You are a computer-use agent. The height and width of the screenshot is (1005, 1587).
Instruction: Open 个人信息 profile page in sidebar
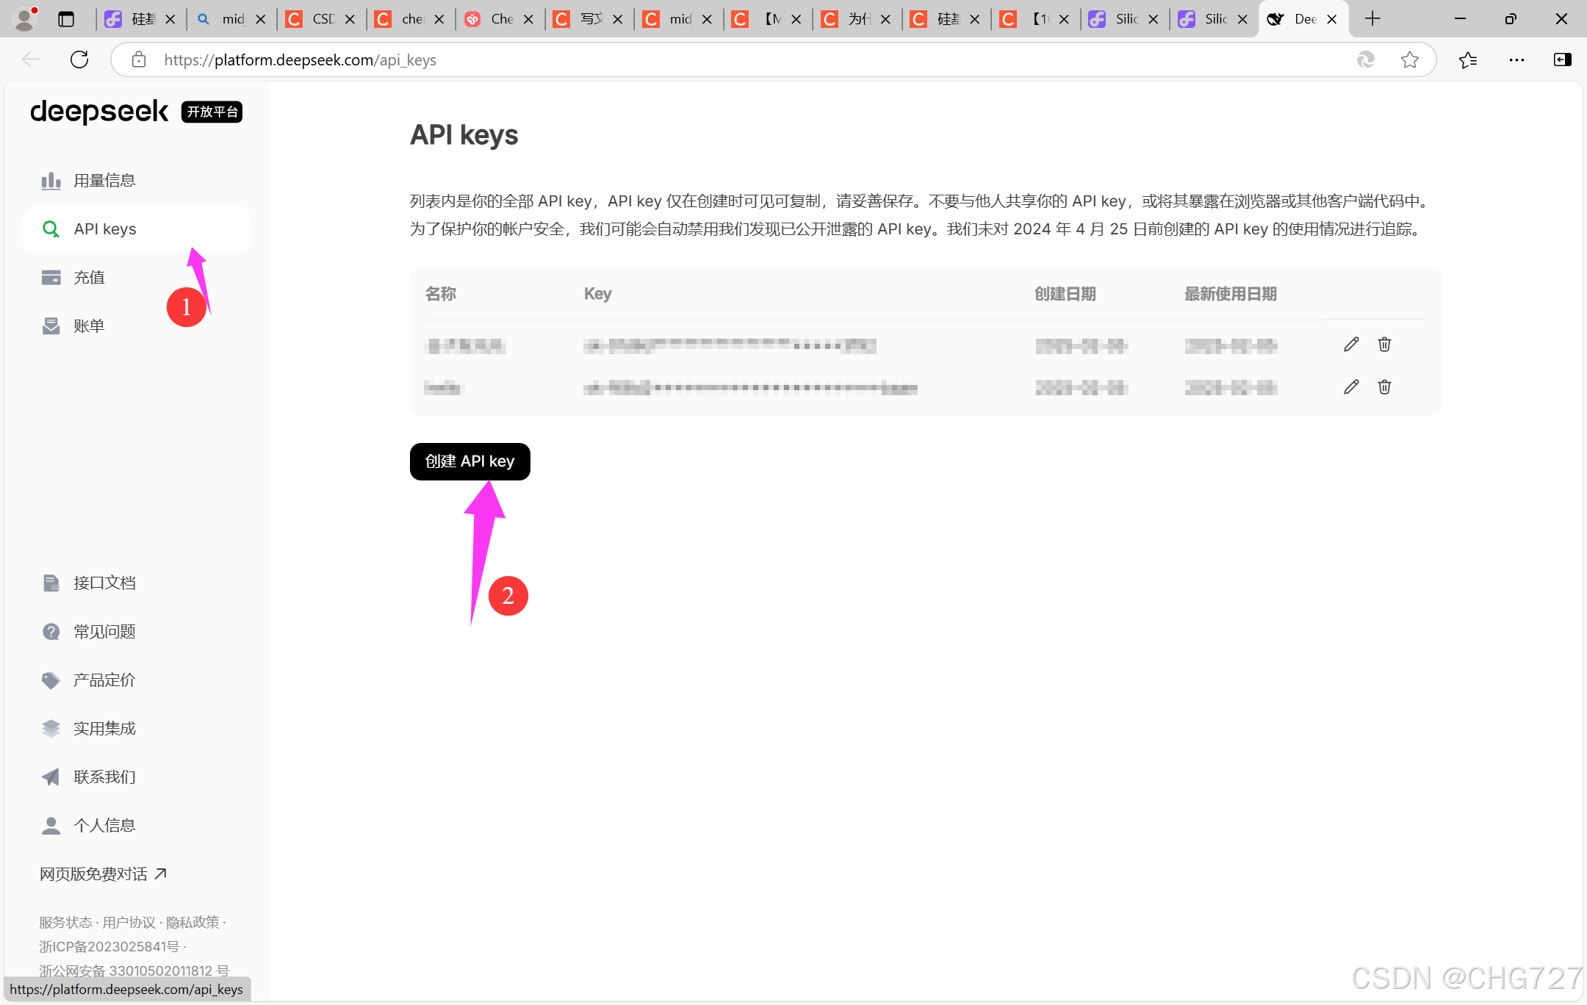tap(104, 826)
